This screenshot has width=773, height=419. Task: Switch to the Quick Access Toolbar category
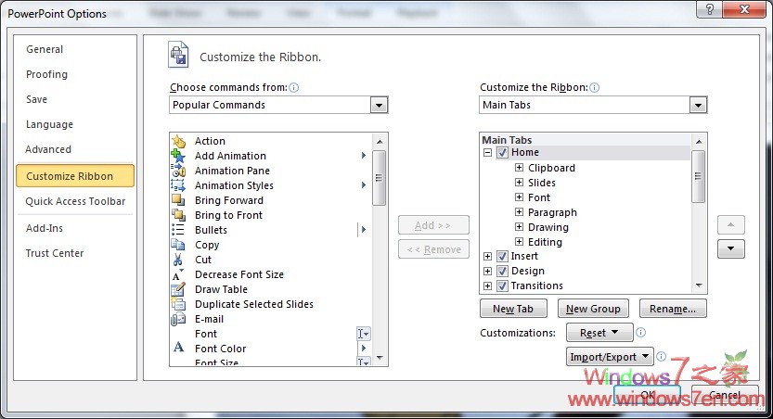click(x=75, y=201)
